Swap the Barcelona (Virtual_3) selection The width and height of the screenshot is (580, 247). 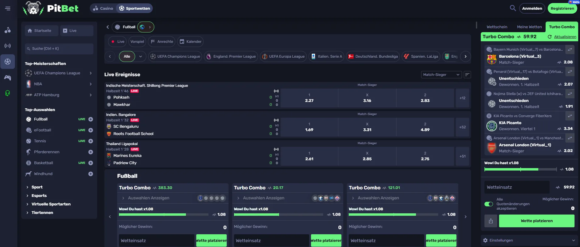pos(570,49)
